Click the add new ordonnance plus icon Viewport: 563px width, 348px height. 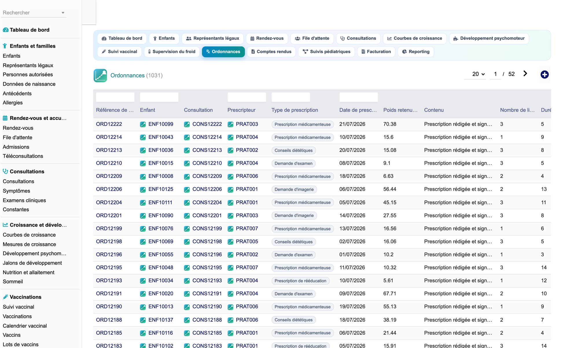(544, 75)
